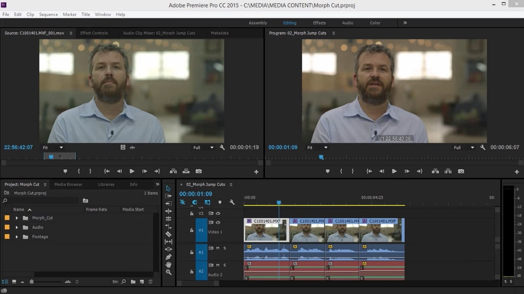Open Program monitor Full resolution dropdown
Viewport: 524px width, 294px height.
[464, 148]
